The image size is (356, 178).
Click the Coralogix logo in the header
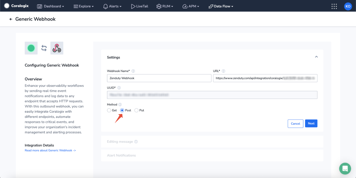click(17, 6)
